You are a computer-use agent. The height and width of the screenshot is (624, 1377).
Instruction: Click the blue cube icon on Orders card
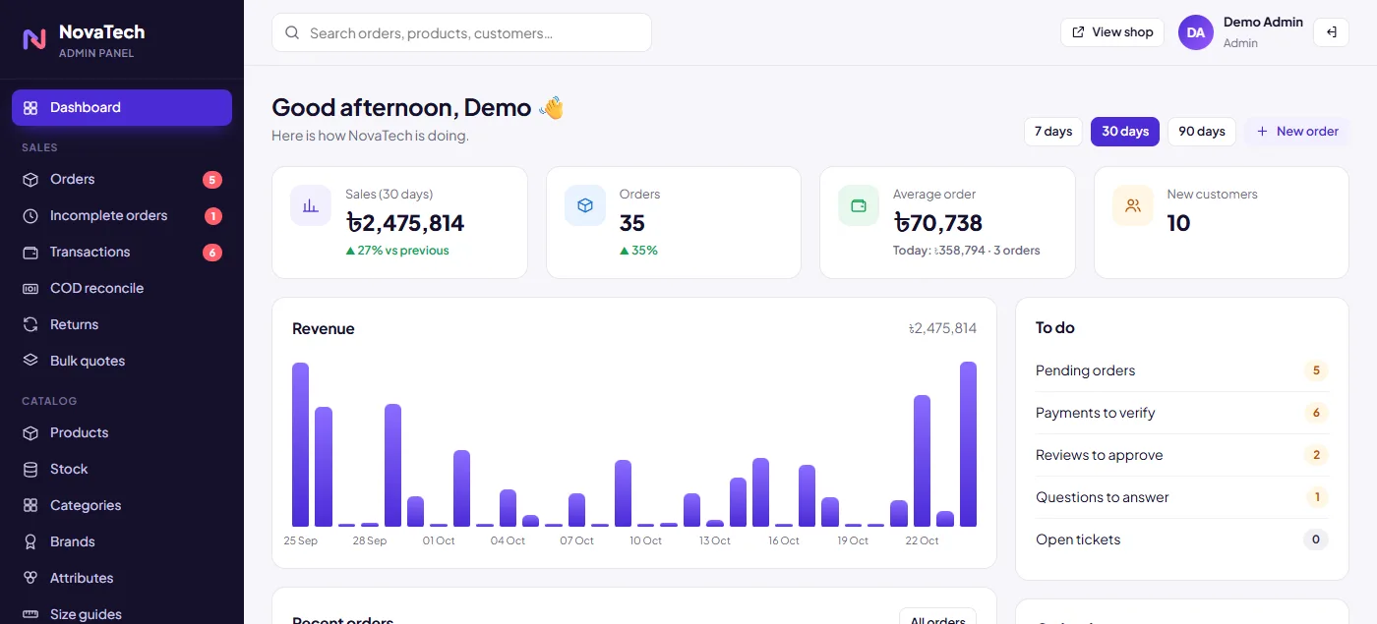[x=585, y=205]
